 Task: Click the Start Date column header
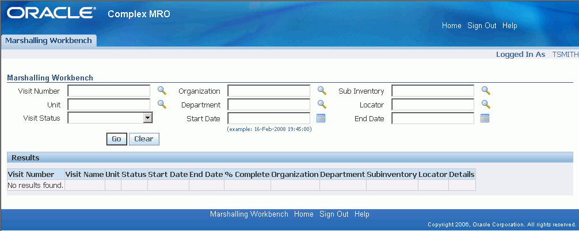tap(168, 174)
